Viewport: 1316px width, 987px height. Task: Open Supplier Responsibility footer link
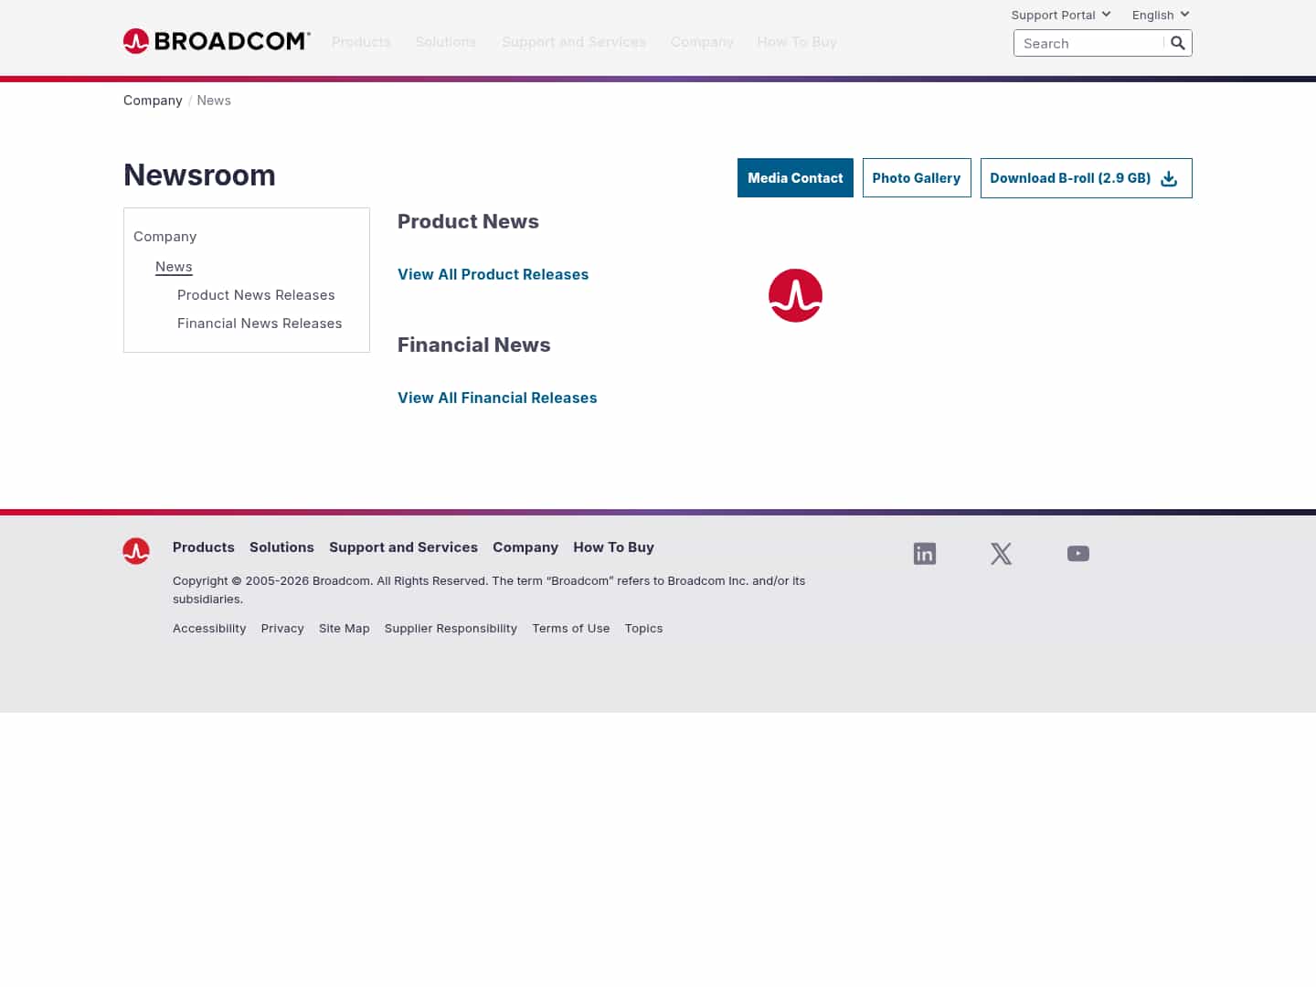(451, 629)
